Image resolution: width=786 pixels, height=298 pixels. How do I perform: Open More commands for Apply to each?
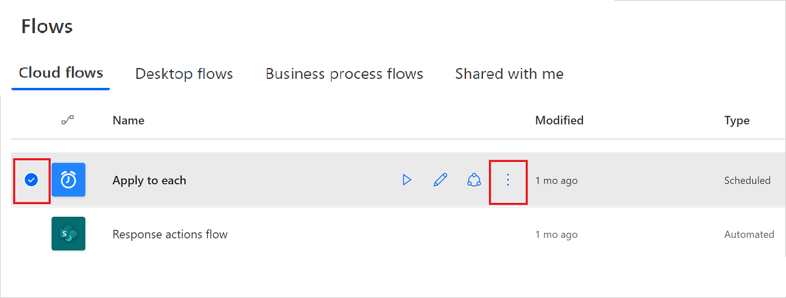[508, 180]
